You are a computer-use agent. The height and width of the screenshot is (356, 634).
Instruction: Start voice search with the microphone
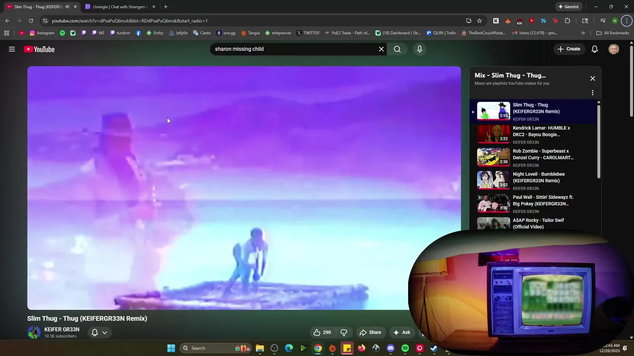point(420,49)
